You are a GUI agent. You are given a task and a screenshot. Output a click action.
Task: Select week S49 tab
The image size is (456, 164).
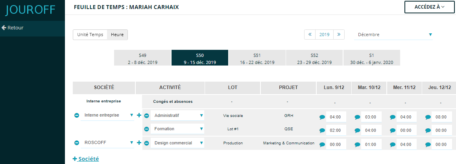[142, 58]
